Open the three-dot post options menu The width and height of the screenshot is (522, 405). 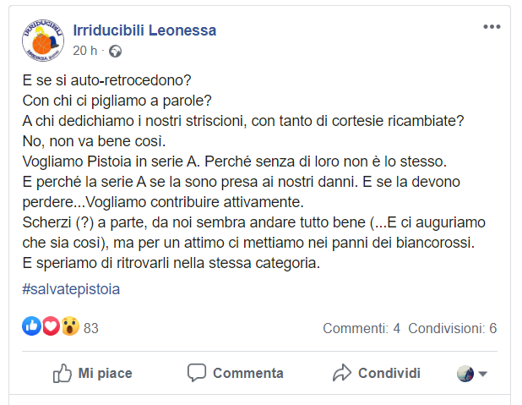pyautogui.click(x=491, y=27)
